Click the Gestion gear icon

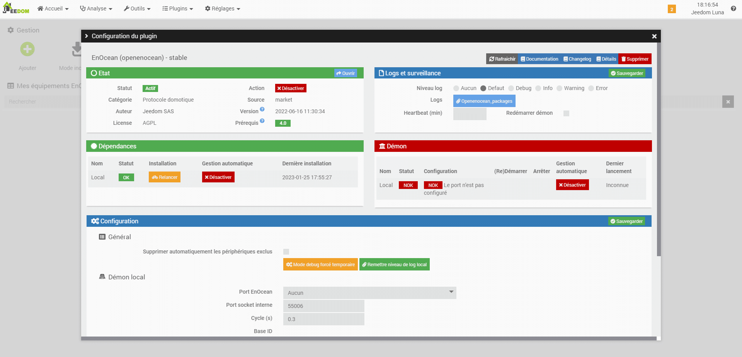click(x=10, y=30)
